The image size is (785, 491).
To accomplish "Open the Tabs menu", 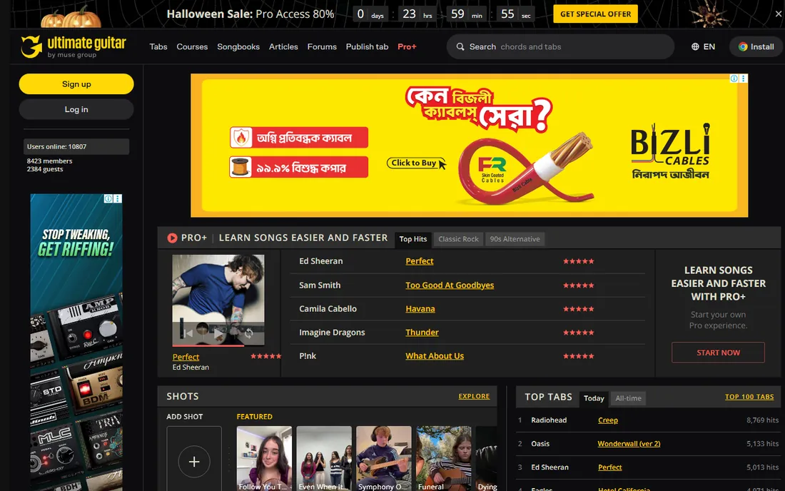I will (158, 46).
